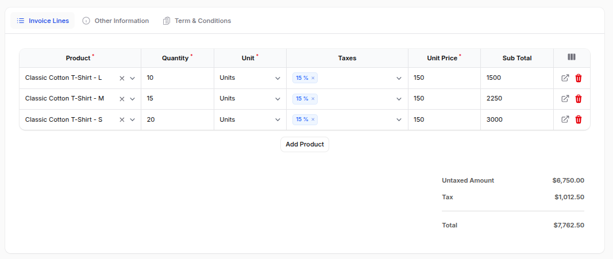
Task: Clear the T-Shirt - S product selection
Action: pos(122,119)
